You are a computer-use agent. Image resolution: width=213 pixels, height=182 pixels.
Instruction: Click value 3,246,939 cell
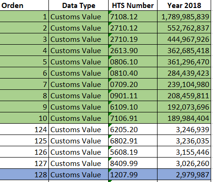coord(184,129)
